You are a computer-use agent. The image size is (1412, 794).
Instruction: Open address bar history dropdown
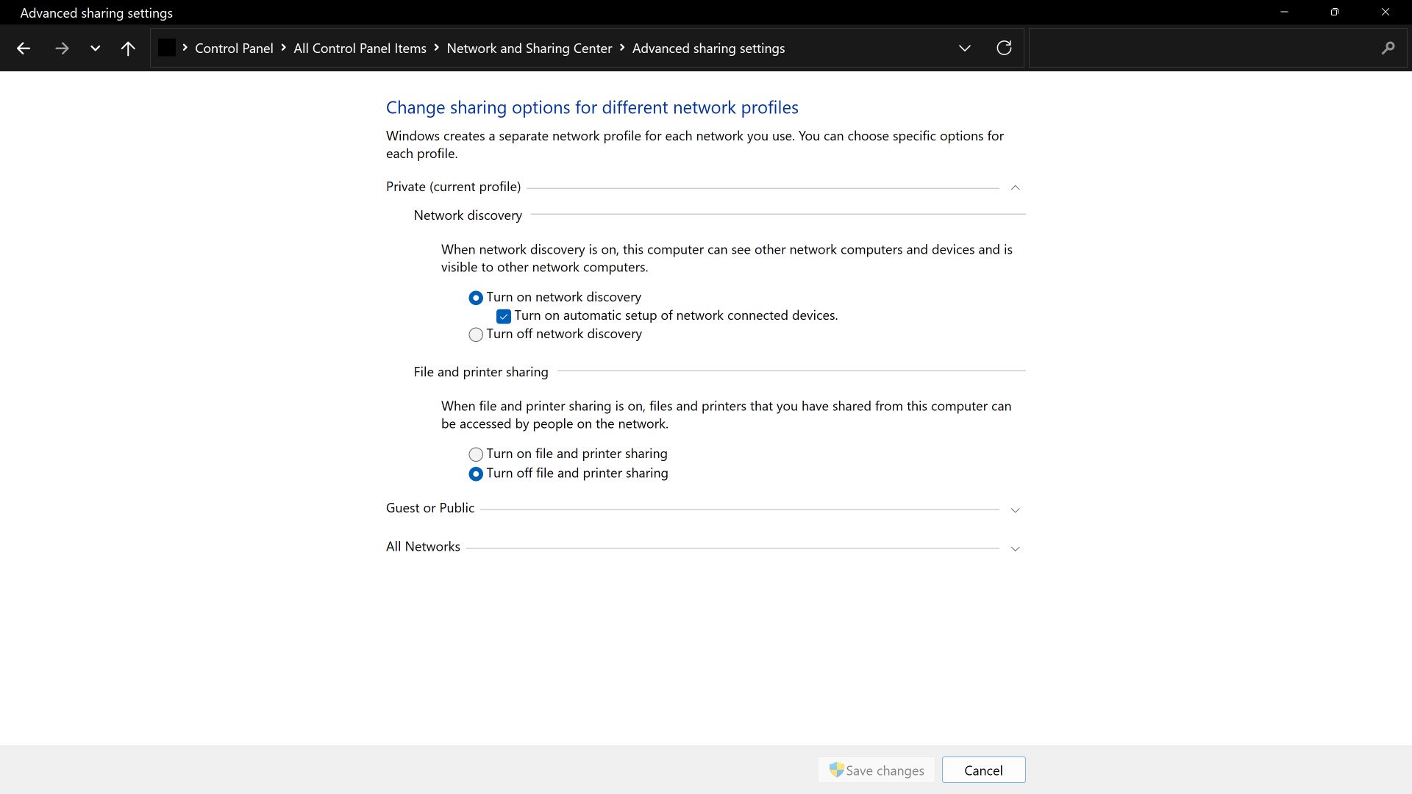964,49
